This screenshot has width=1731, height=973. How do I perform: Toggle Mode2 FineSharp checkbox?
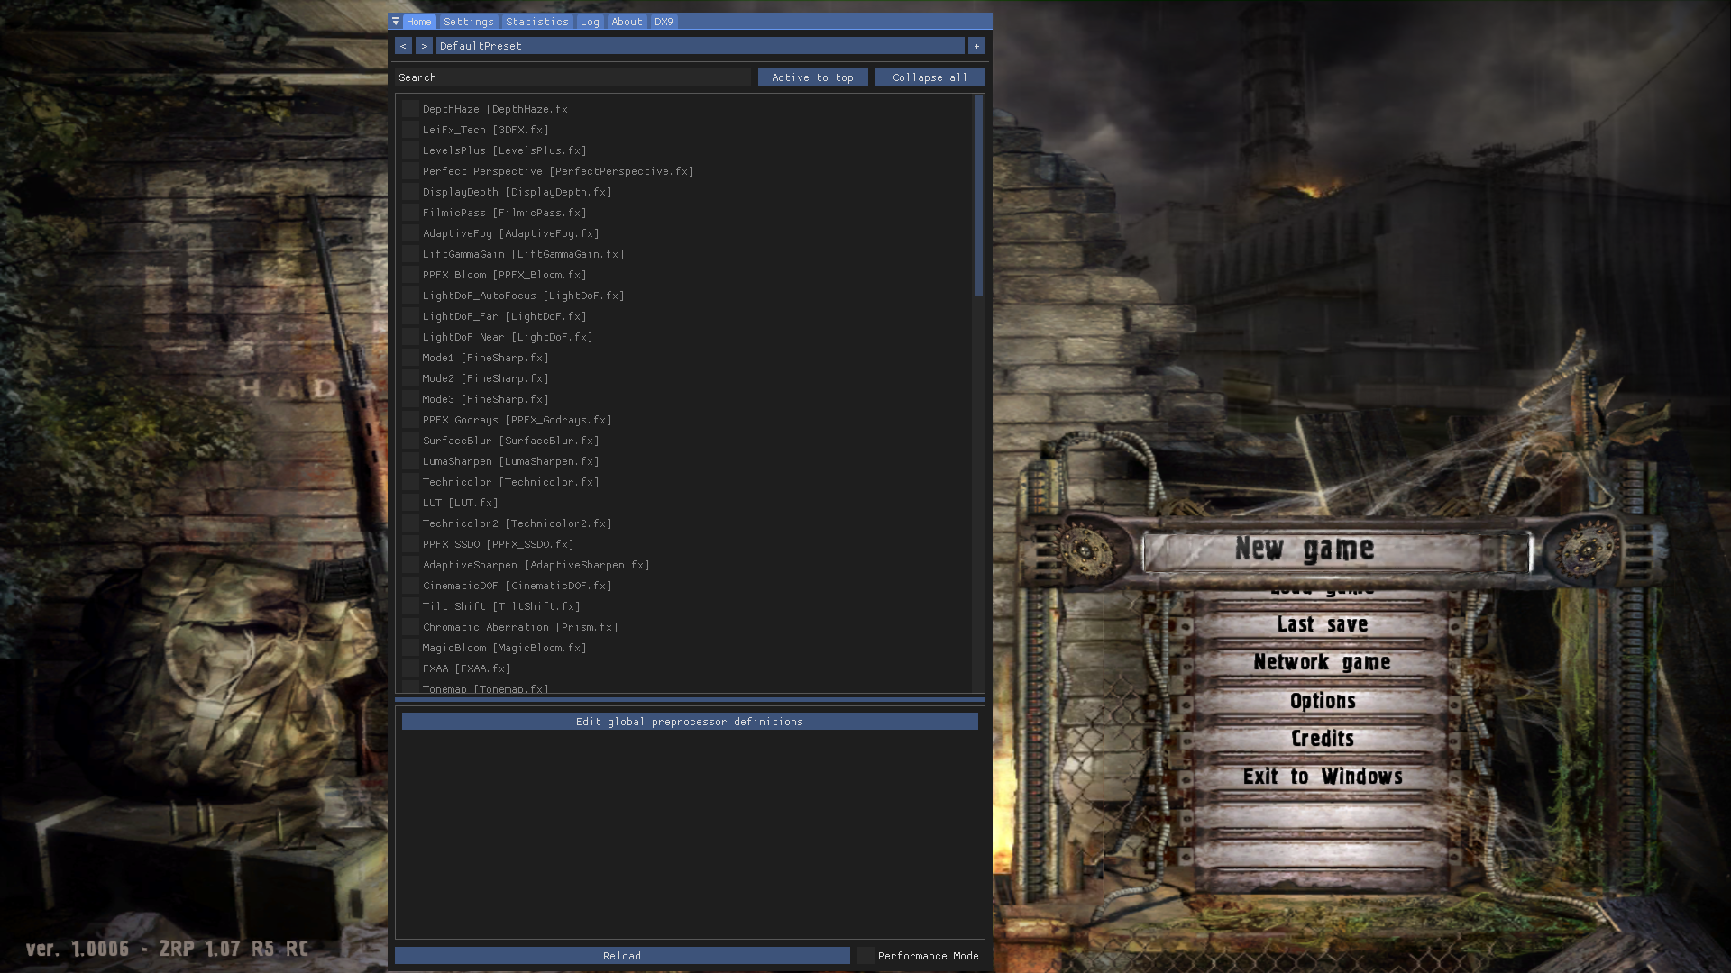pyautogui.click(x=410, y=378)
